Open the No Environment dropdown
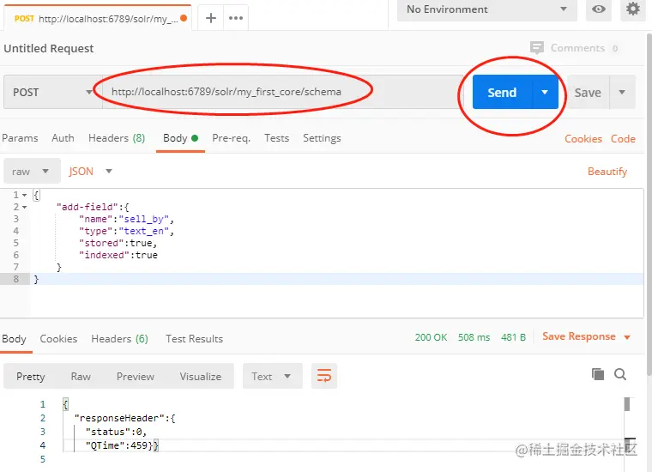Image resolution: width=652 pixels, height=472 pixels. pos(486,9)
